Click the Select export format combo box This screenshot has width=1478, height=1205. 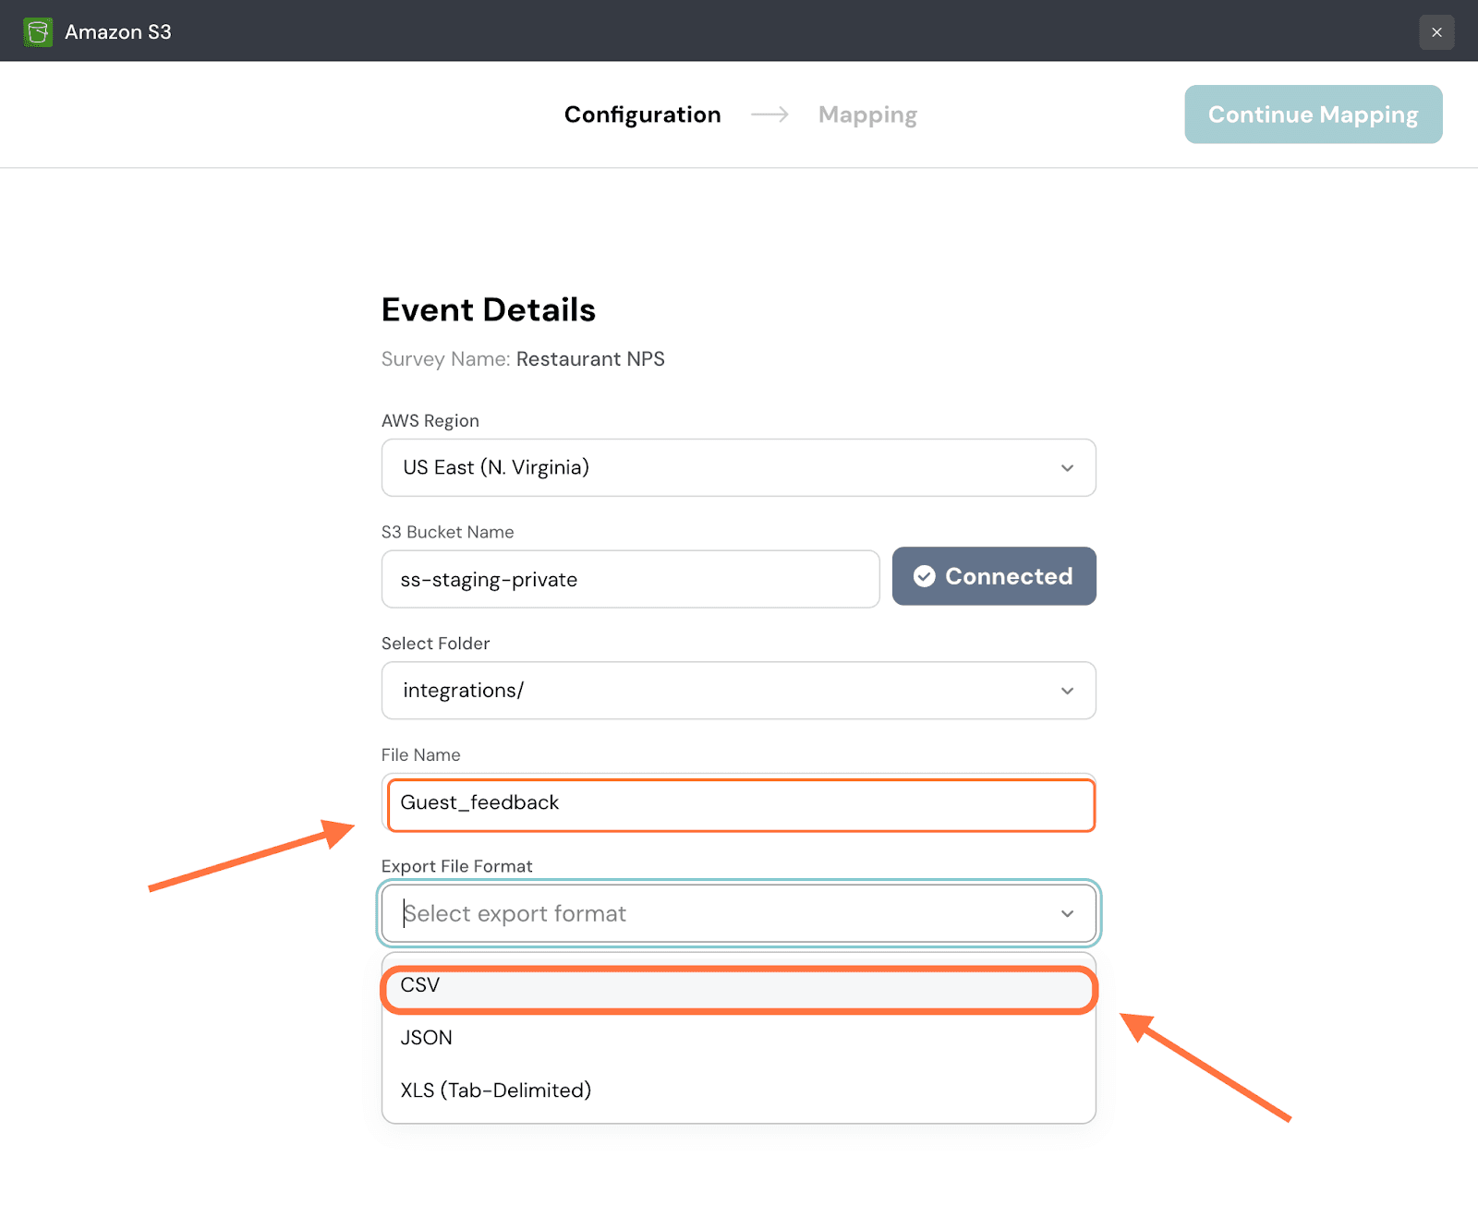click(x=721, y=914)
